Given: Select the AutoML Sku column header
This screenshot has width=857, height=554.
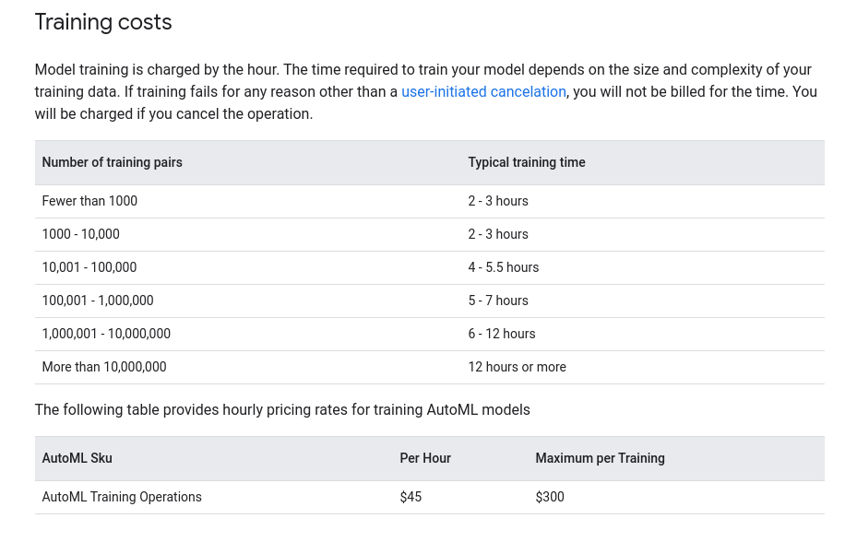Looking at the screenshot, I should (77, 458).
